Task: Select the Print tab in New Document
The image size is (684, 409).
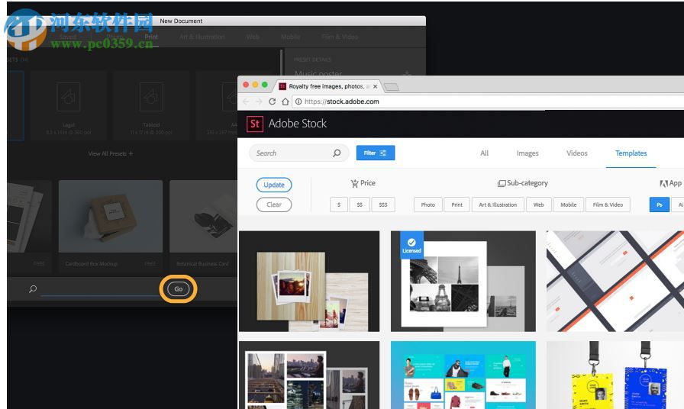Action: pos(151,37)
